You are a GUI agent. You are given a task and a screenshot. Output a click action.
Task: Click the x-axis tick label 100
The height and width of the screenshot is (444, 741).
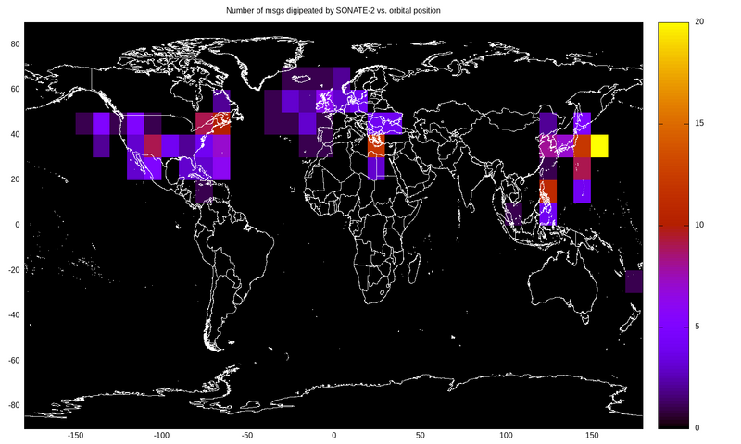click(506, 436)
